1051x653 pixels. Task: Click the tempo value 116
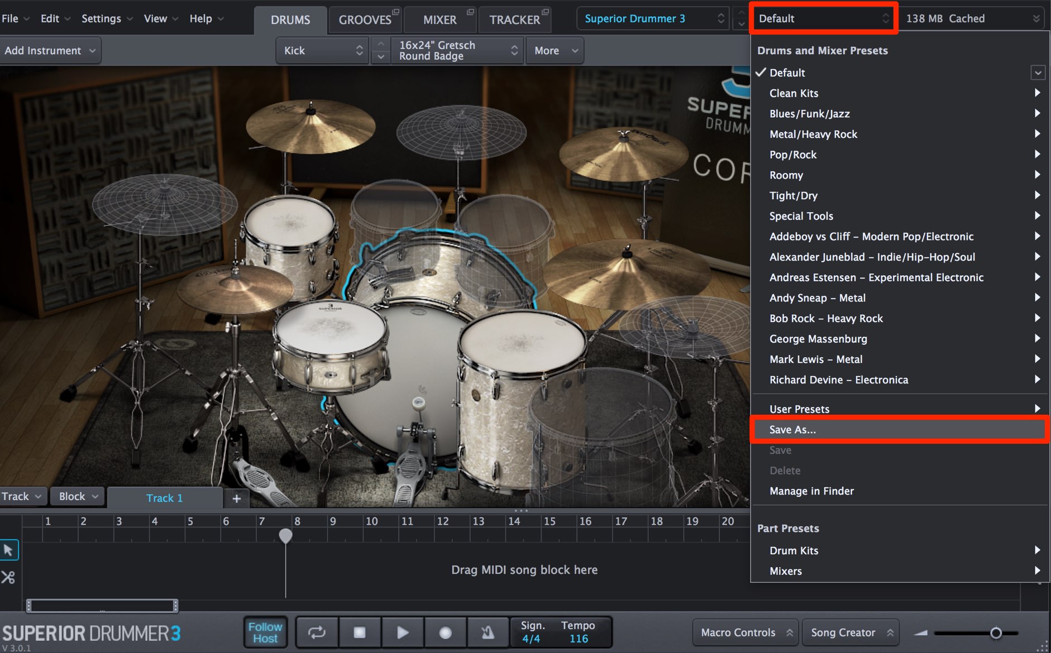(579, 639)
